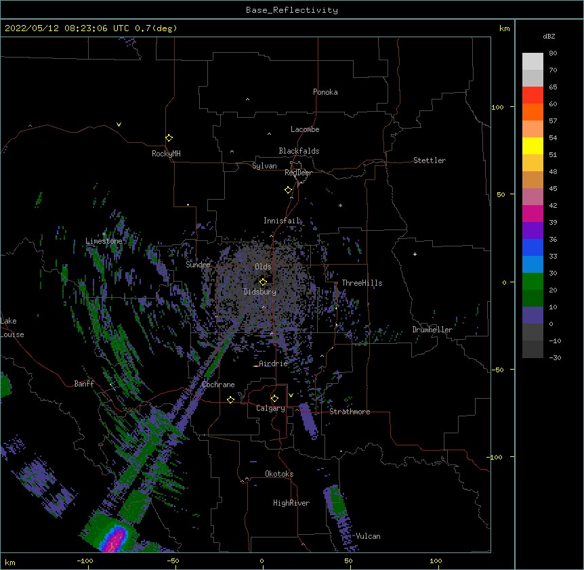
Task: Click the magenta 42 dBZ legend swatch
Action: tap(533, 214)
